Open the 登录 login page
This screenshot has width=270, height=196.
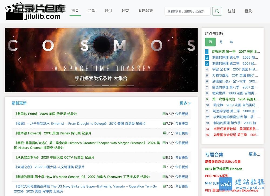click(248, 11)
